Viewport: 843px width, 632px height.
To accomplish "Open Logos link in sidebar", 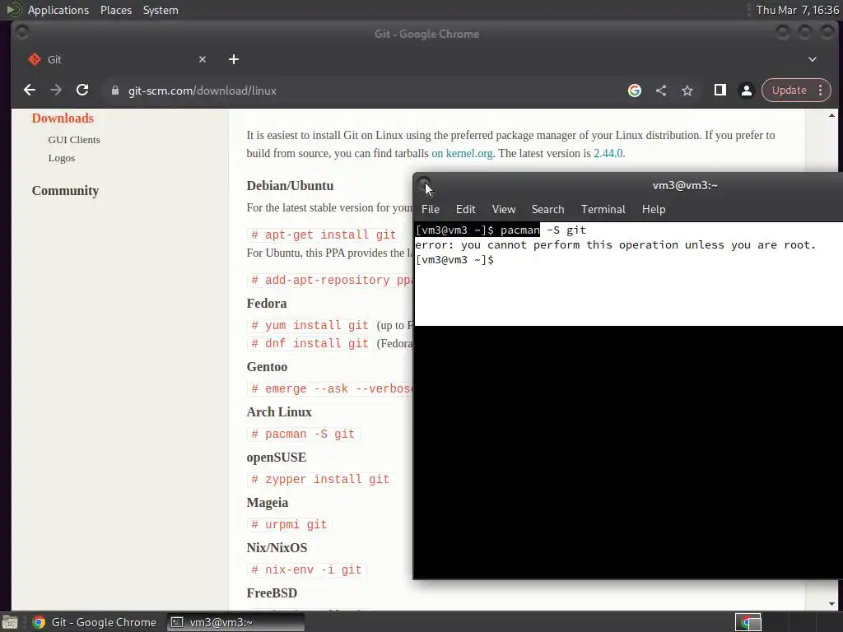I will 62,158.
